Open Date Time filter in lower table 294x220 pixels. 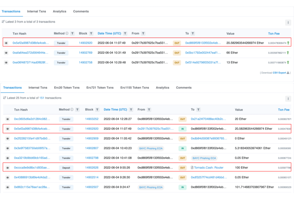click(131, 110)
